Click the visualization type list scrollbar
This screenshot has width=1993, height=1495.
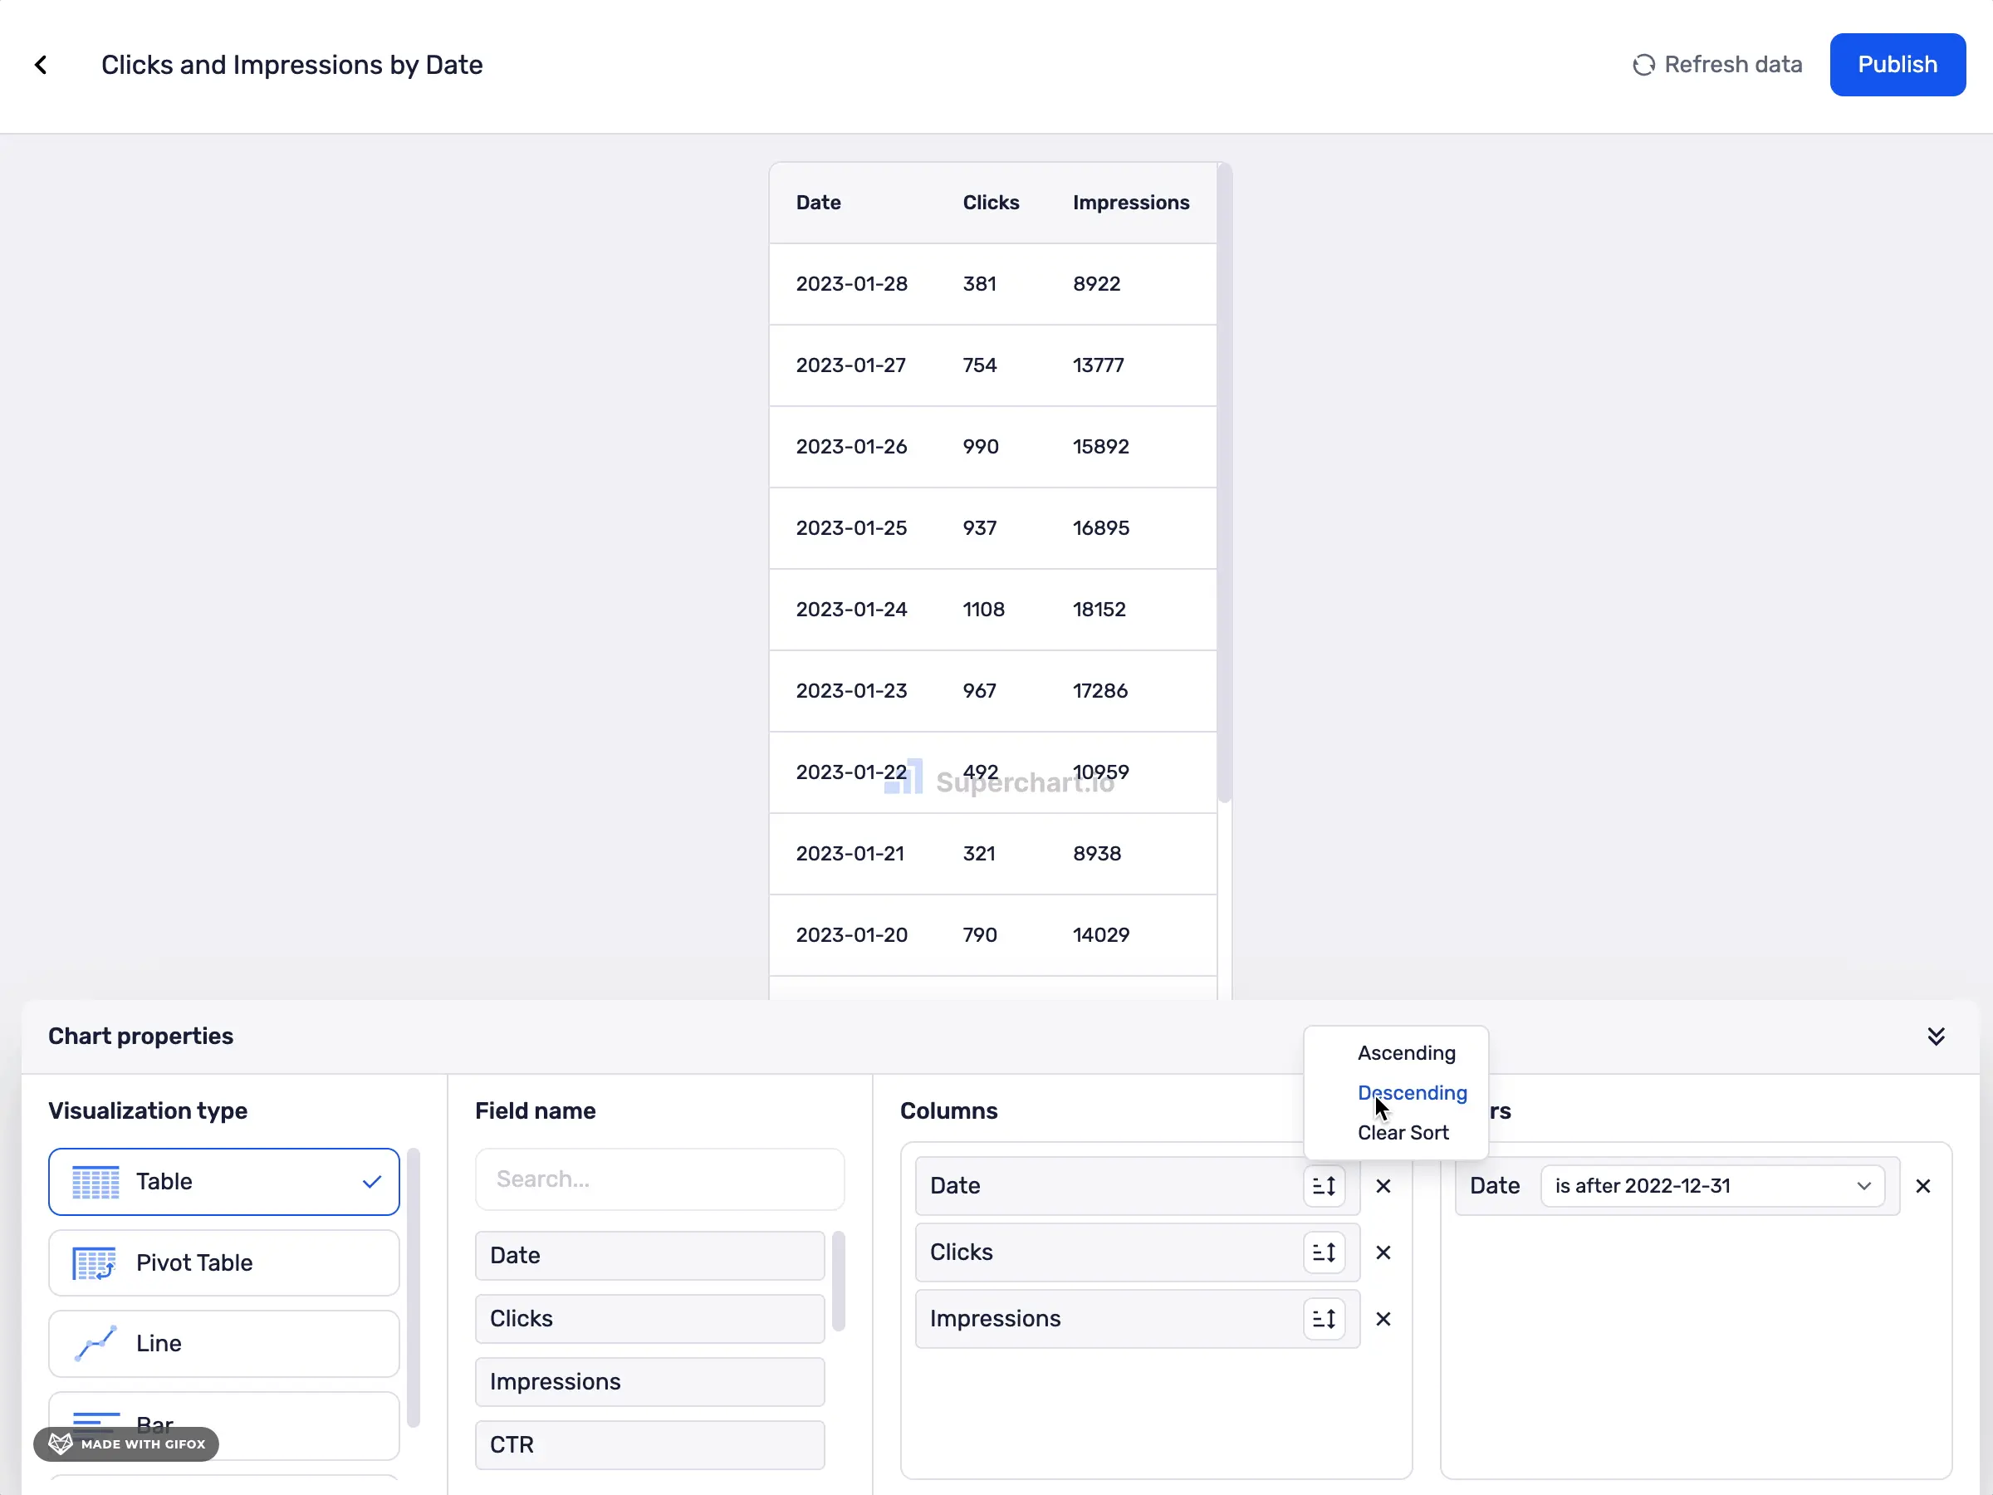pos(414,1289)
